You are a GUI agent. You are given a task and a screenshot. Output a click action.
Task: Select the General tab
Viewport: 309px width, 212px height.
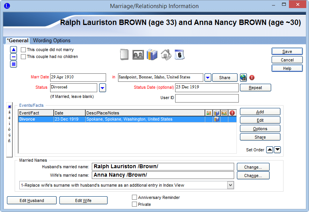18,40
